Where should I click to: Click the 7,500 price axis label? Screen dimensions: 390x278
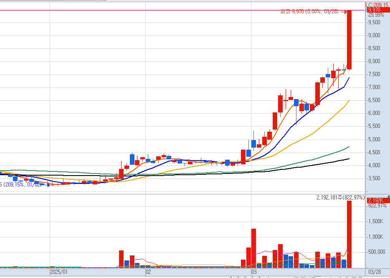pyautogui.click(x=374, y=74)
